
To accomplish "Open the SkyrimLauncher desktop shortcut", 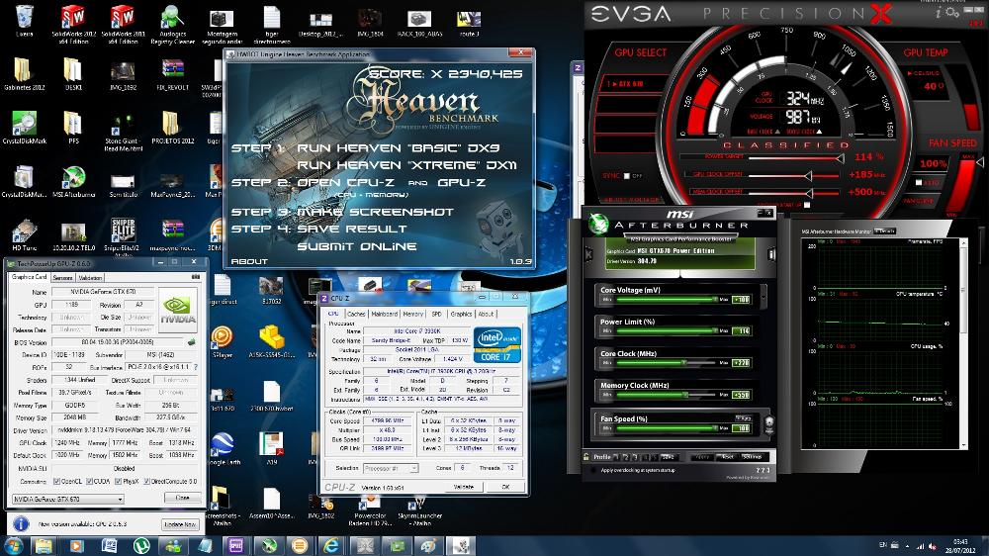I will point(419,510).
